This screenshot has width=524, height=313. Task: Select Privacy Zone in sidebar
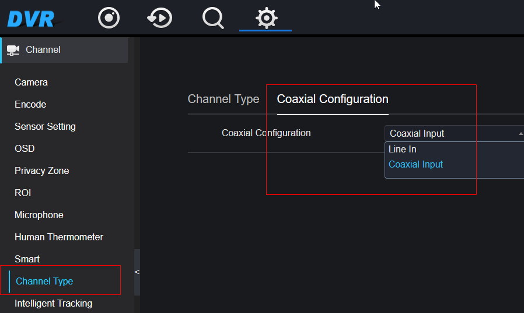tap(42, 170)
